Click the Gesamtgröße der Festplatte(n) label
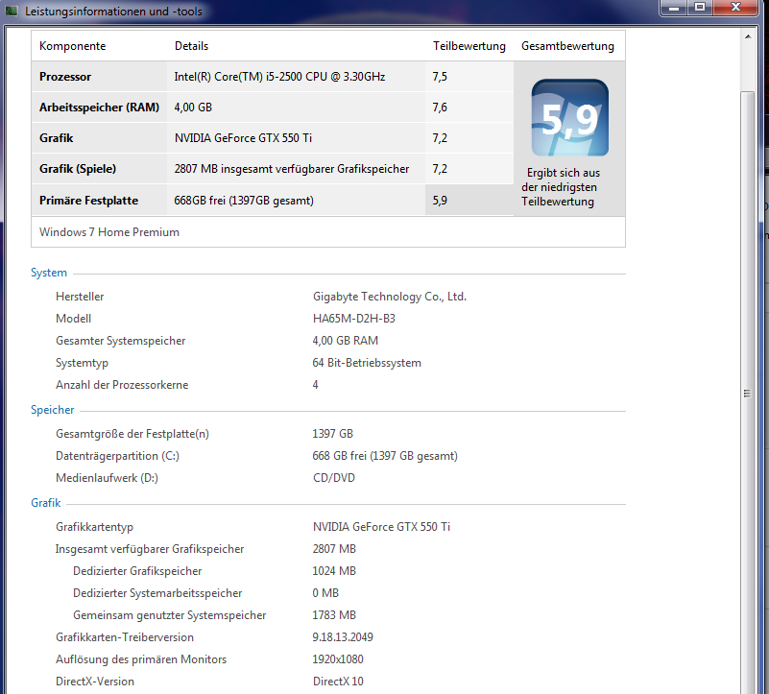This screenshot has height=694, width=769. (132, 434)
